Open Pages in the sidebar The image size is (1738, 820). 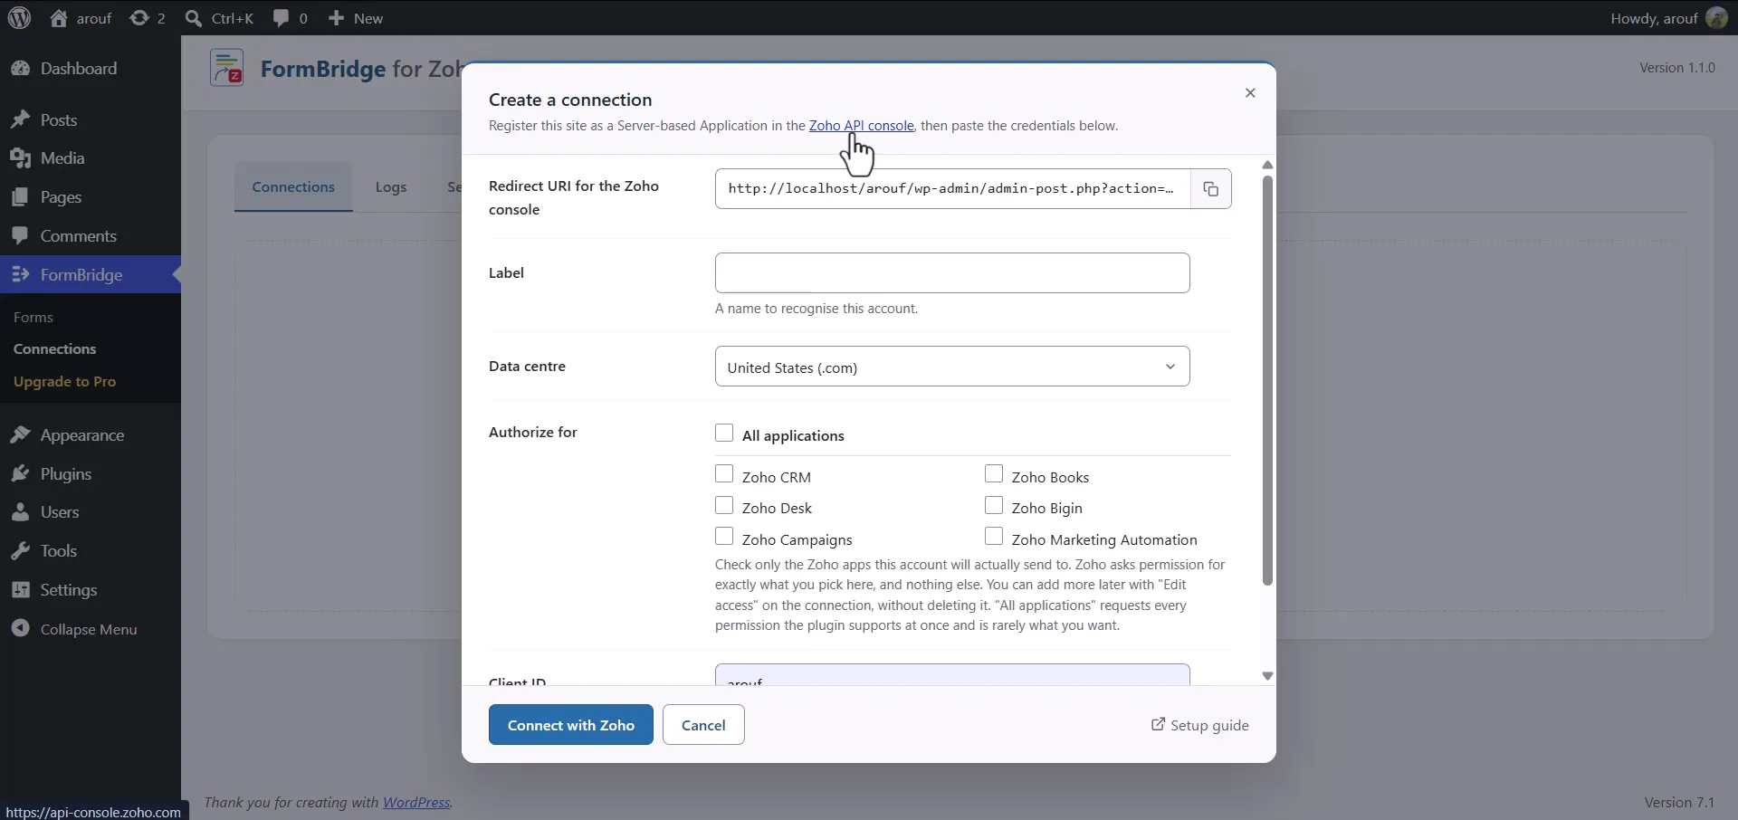(91, 197)
